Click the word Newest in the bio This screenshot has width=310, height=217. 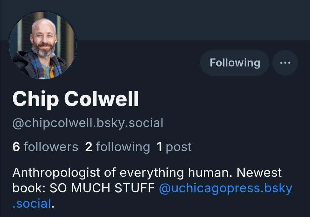259,173
